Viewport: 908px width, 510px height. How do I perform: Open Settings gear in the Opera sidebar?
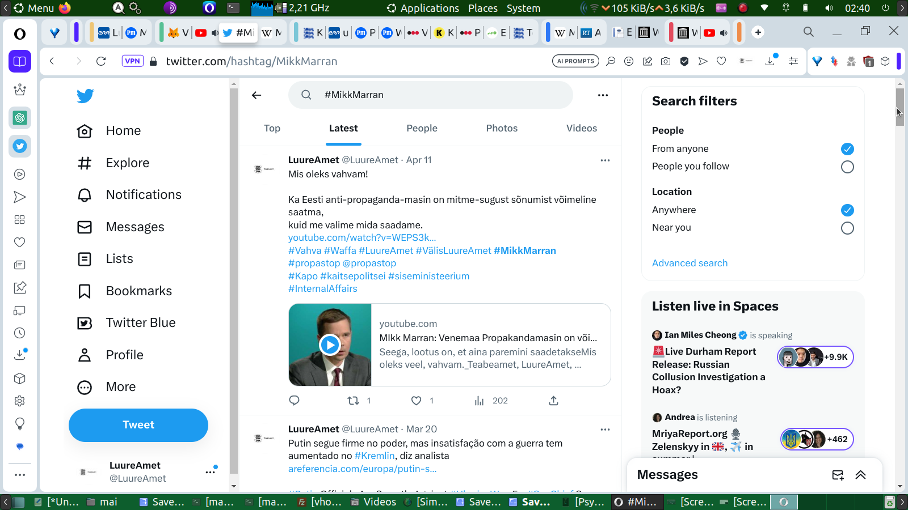click(20, 401)
